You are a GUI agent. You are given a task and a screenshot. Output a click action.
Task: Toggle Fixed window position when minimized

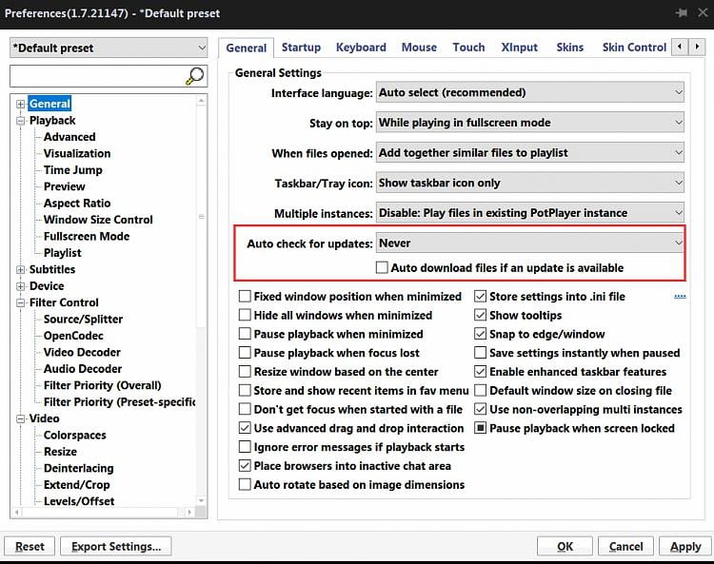click(245, 297)
